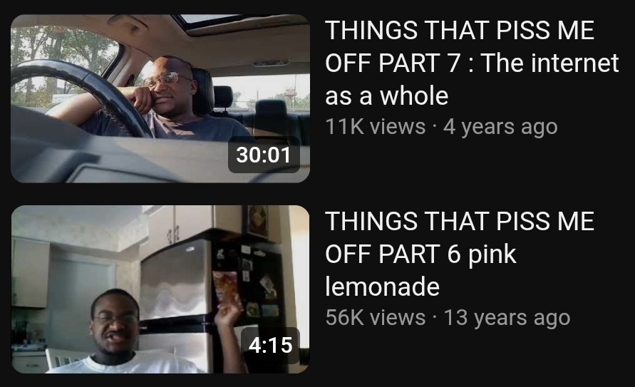
Task: Click the 30:01 duration badge
Action: pyautogui.click(x=264, y=155)
